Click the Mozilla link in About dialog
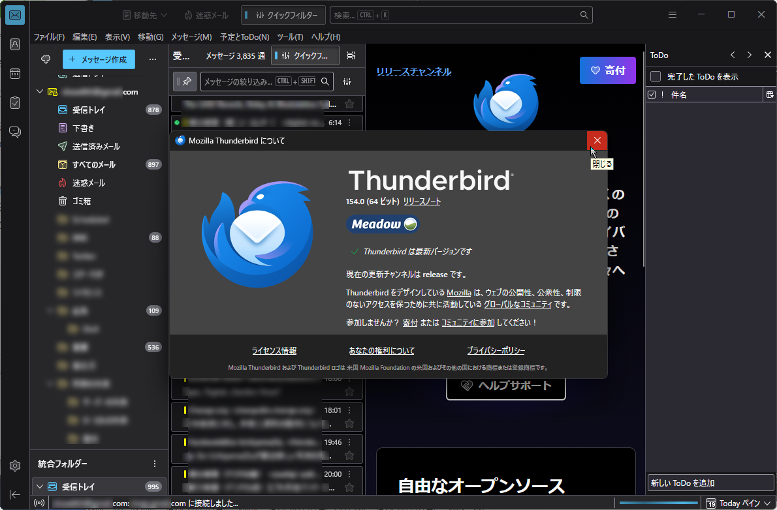This screenshot has width=777, height=510. [x=459, y=293]
